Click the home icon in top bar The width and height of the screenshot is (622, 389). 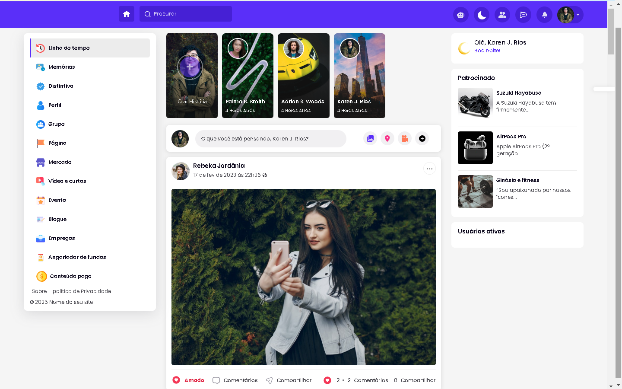point(127,14)
